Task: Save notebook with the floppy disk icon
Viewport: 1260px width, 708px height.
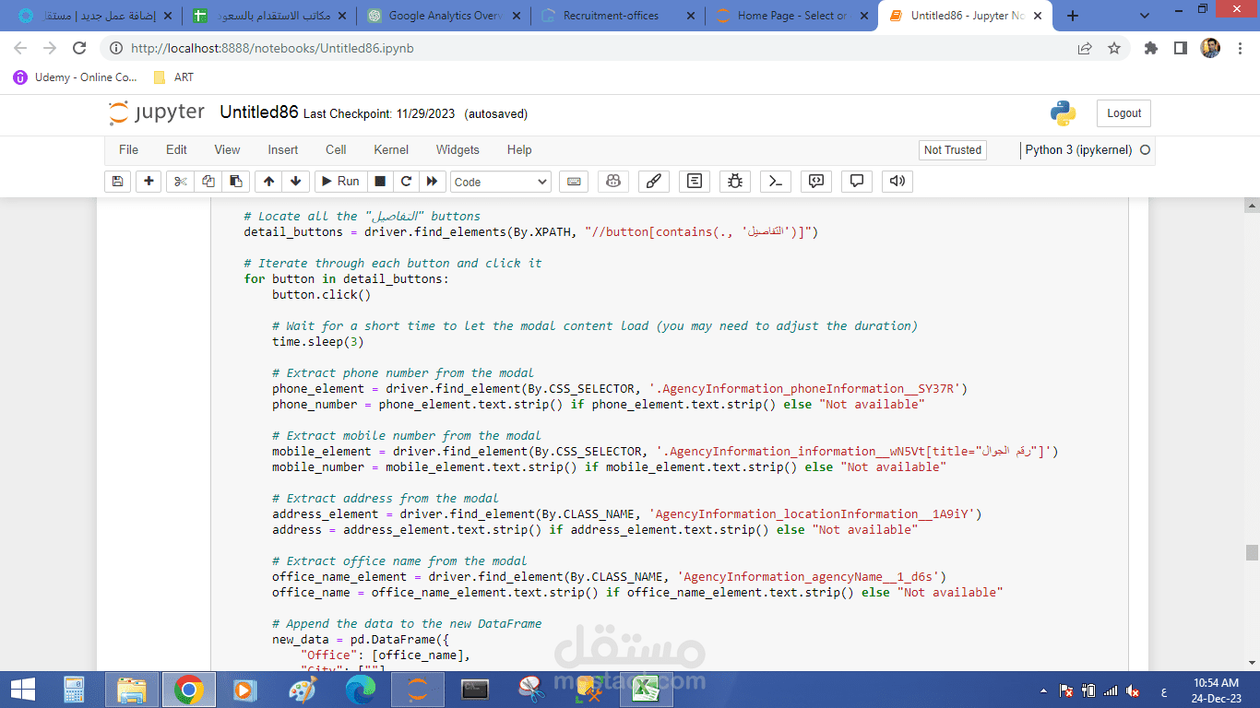Action: (x=117, y=182)
